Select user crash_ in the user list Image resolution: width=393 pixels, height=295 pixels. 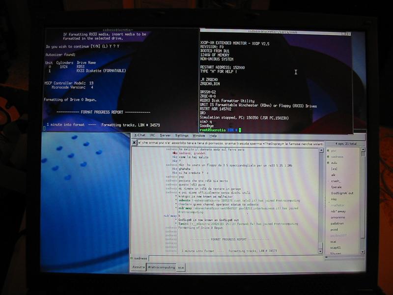[x=336, y=181]
